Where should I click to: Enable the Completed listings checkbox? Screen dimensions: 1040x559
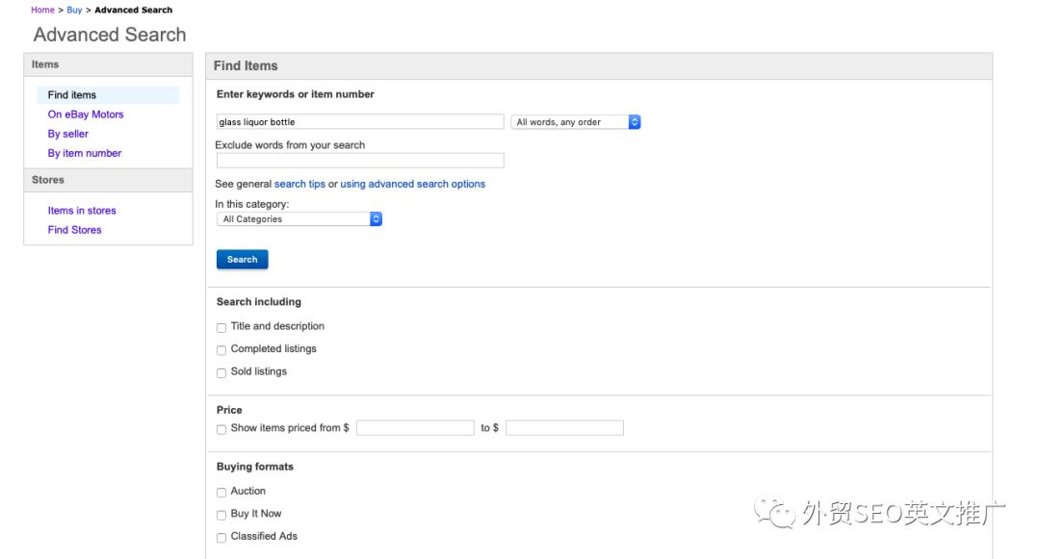pyautogui.click(x=221, y=350)
